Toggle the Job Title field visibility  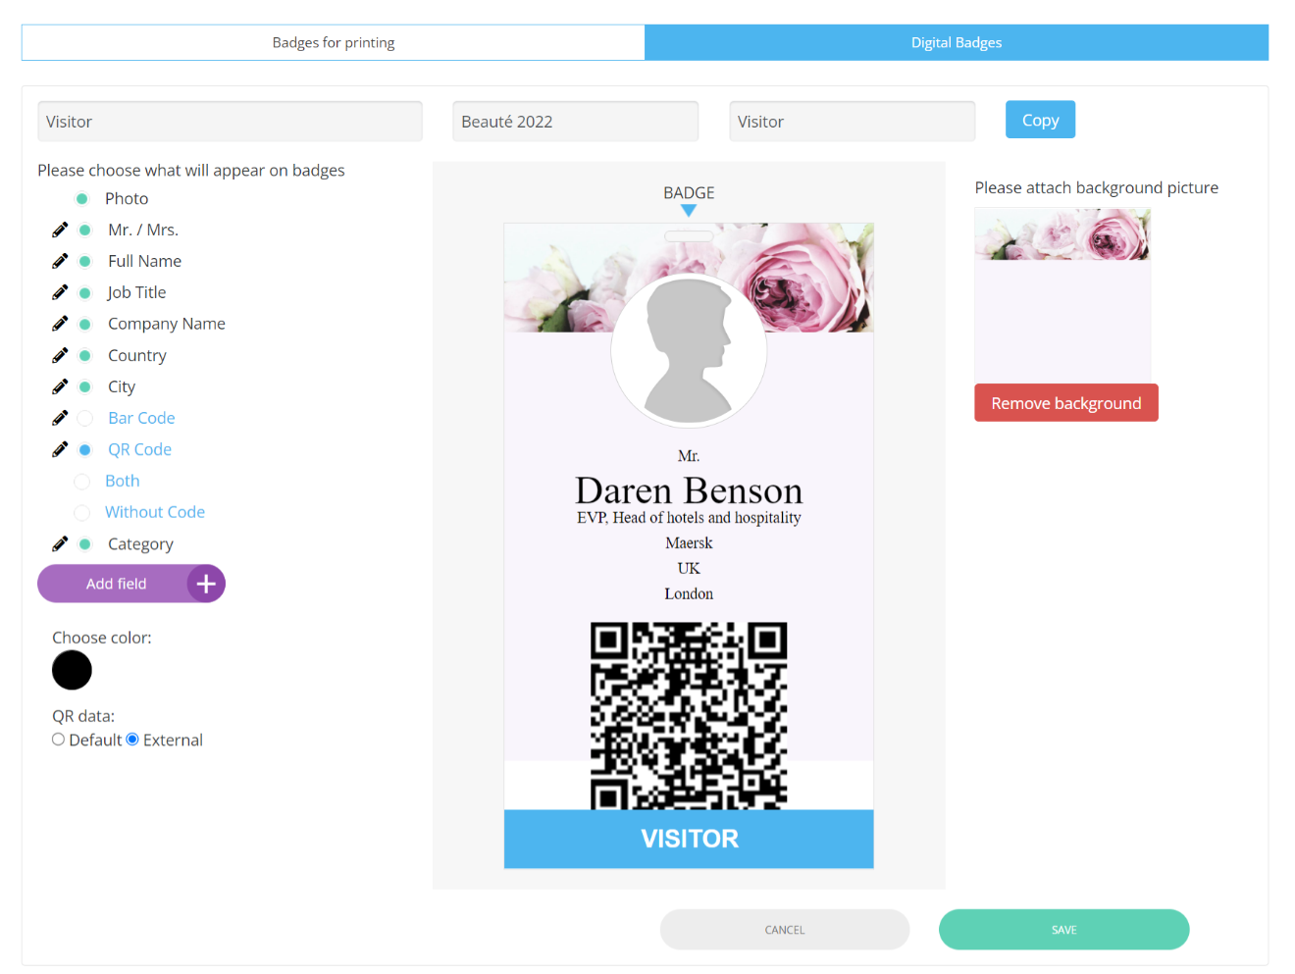pyautogui.click(x=85, y=292)
